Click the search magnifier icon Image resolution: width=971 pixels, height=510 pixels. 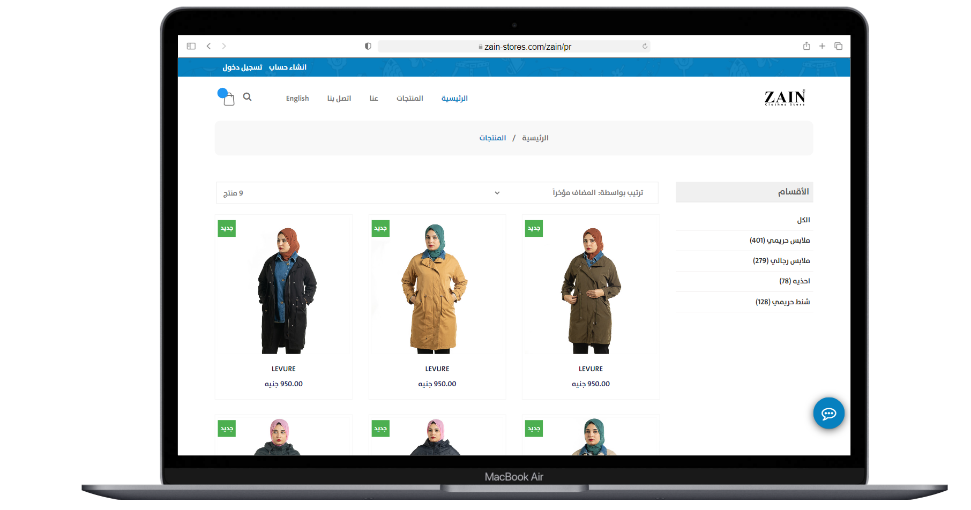point(247,97)
